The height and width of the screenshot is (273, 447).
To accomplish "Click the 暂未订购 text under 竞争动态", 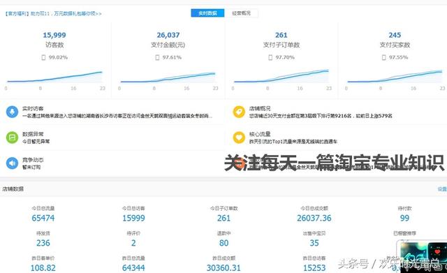I will [31, 167].
